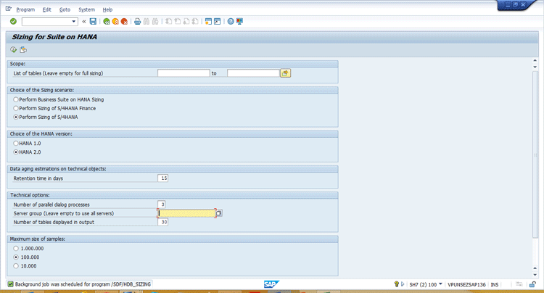The width and height of the screenshot is (544, 293).
Task: Click the Next Page icon
Action: pos(186,22)
